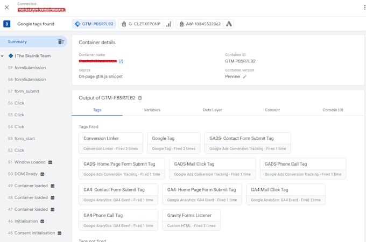Open the Conversion Linker tag card
The height and width of the screenshot is (242, 366).
coord(111,143)
